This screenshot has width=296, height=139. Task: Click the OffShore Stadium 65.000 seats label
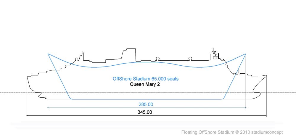146,79
